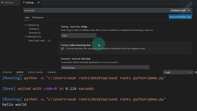The height and width of the screenshot is (111, 197).
Task: Select the Settings editor tab
Action: (30, 2)
